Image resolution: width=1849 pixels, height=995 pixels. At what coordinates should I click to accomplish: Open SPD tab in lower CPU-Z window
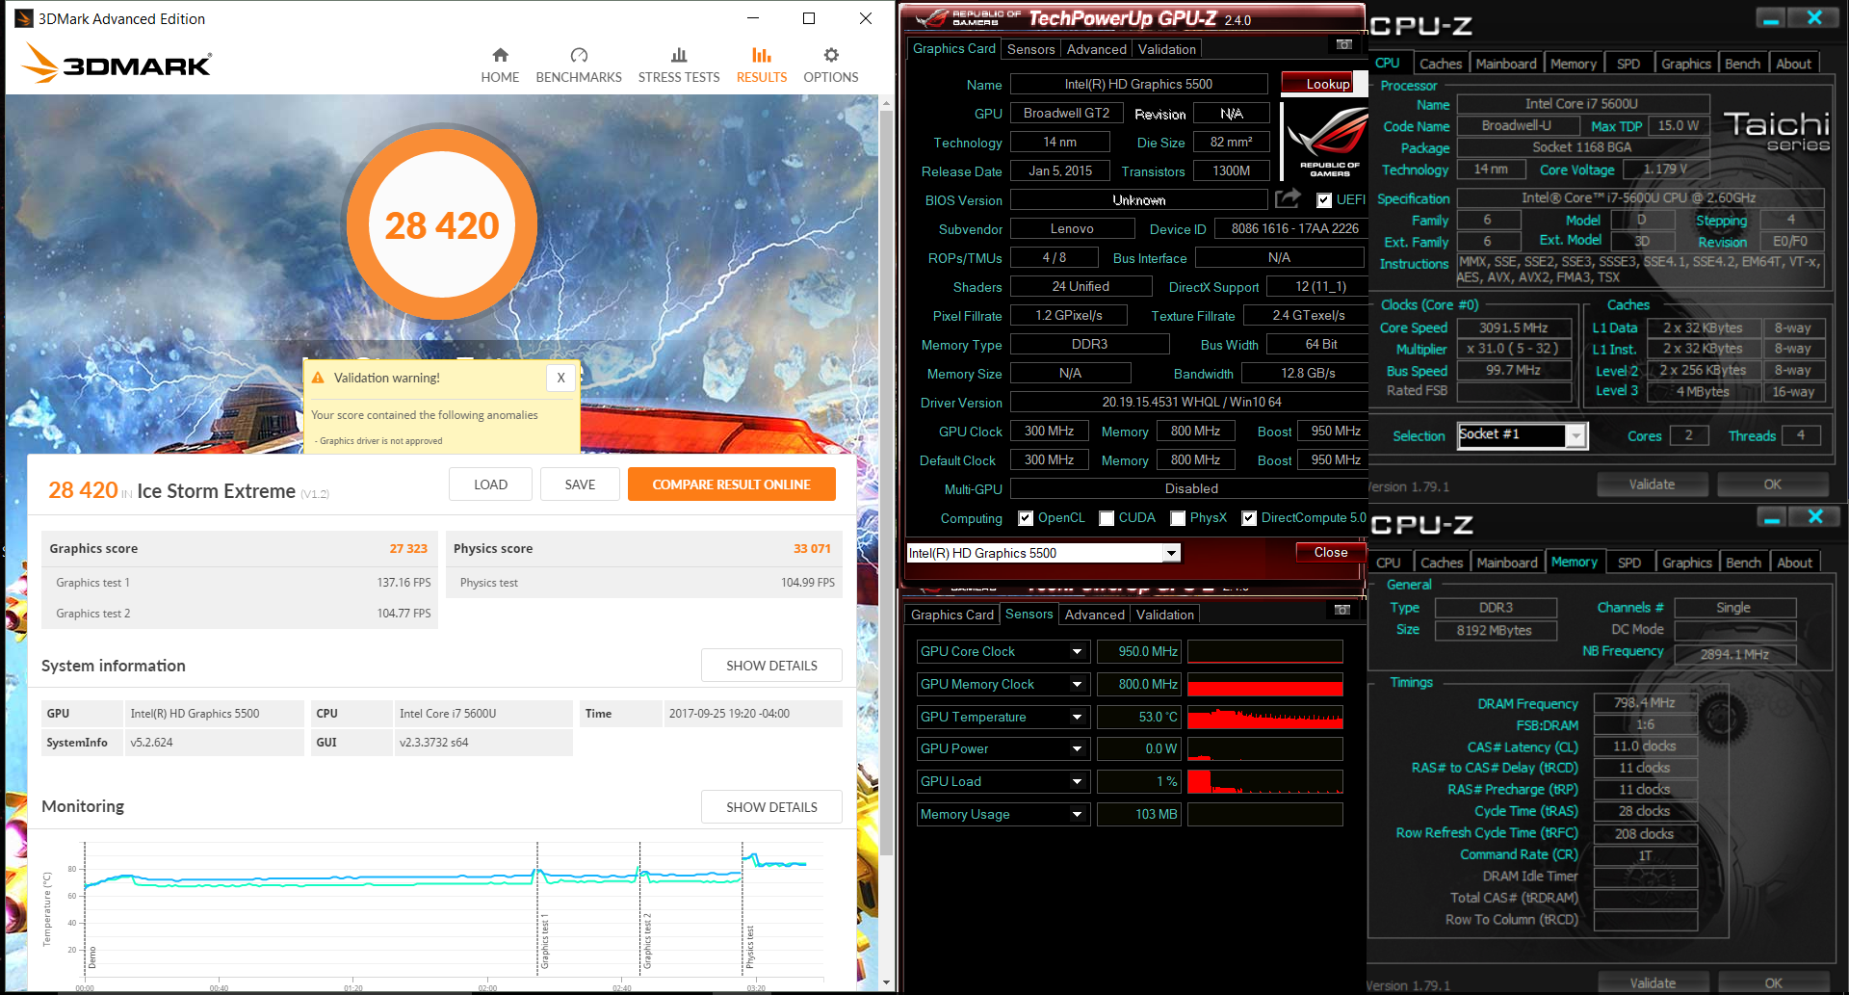pos(1629,563)
